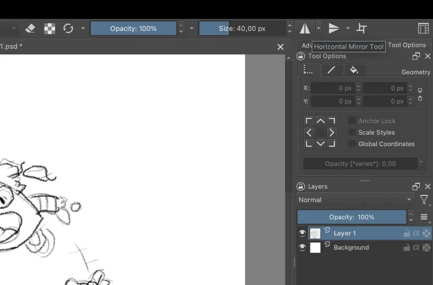Viewport: 433px width, 285px height.
Task: Select the Eraser mode toolbar icon
Action: coord(30,28)
